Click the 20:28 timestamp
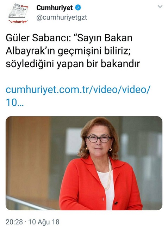Image resolution: width=168 pixels, height=229 pixels. pos(14,222)
